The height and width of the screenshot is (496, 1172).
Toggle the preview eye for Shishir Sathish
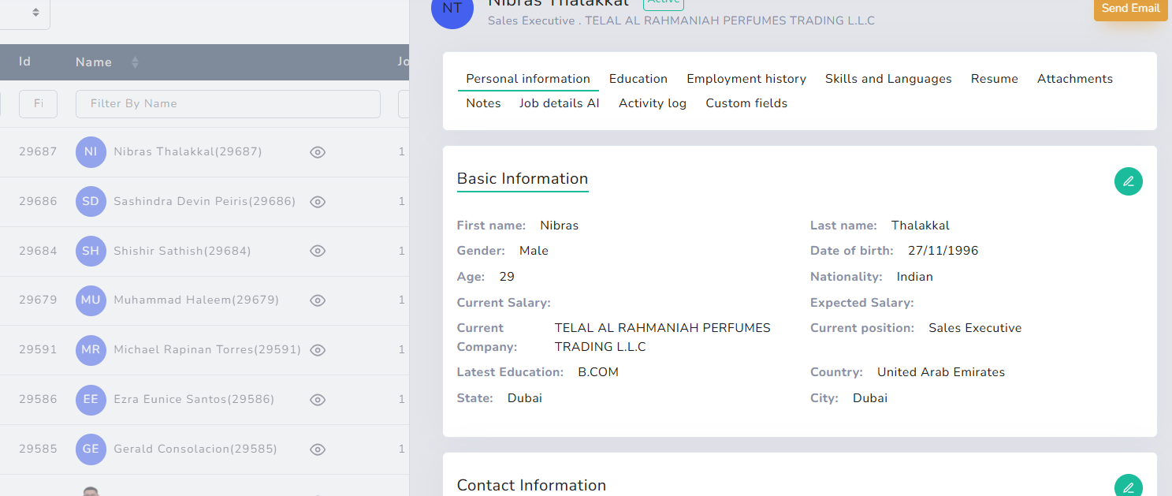318,251
